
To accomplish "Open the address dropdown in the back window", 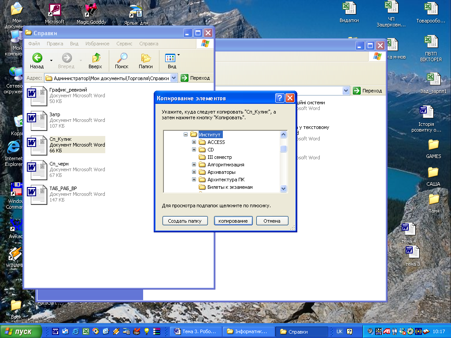I will (x=346, y=91).
